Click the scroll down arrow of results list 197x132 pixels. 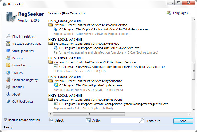pos(194,110)
